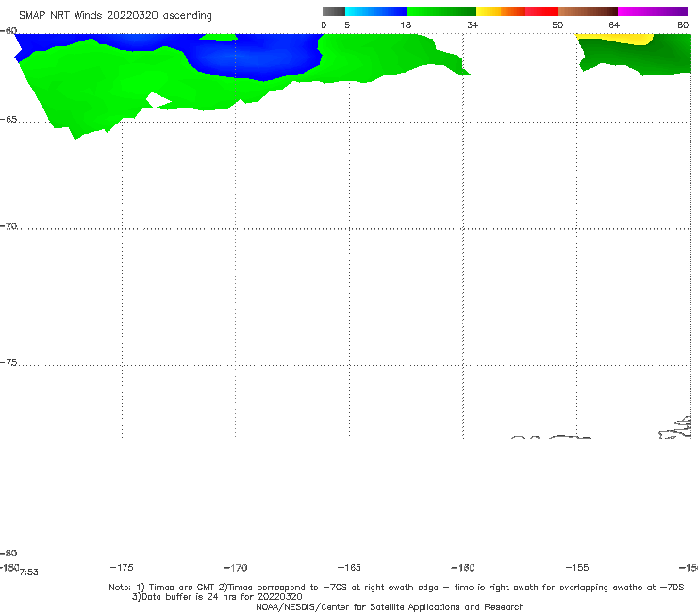The height and width of the screenshot is (613, 698).
Task: Click the swath time stamp "7:53"
Action: [x=29, y=572]
